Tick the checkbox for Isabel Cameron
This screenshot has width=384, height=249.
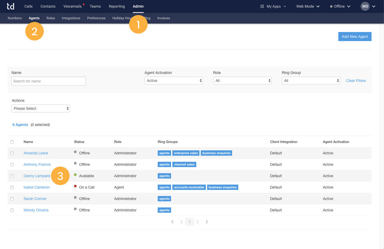12,187
